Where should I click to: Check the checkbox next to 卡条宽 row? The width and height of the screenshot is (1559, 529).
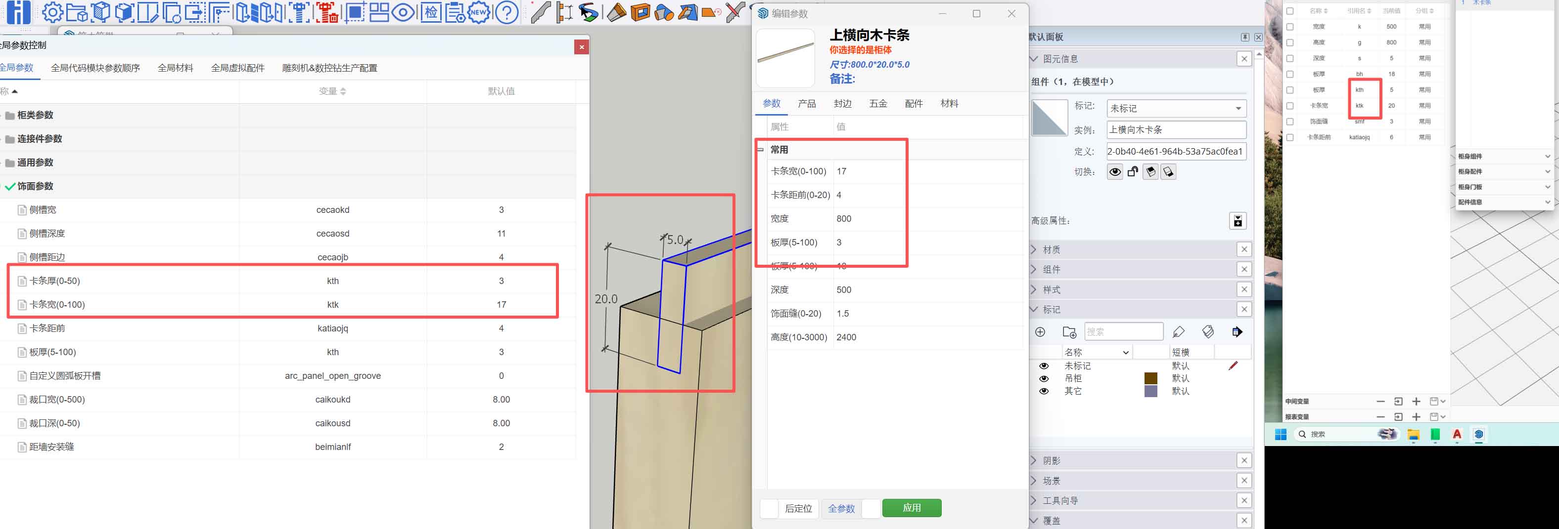tap(1290, 105)
